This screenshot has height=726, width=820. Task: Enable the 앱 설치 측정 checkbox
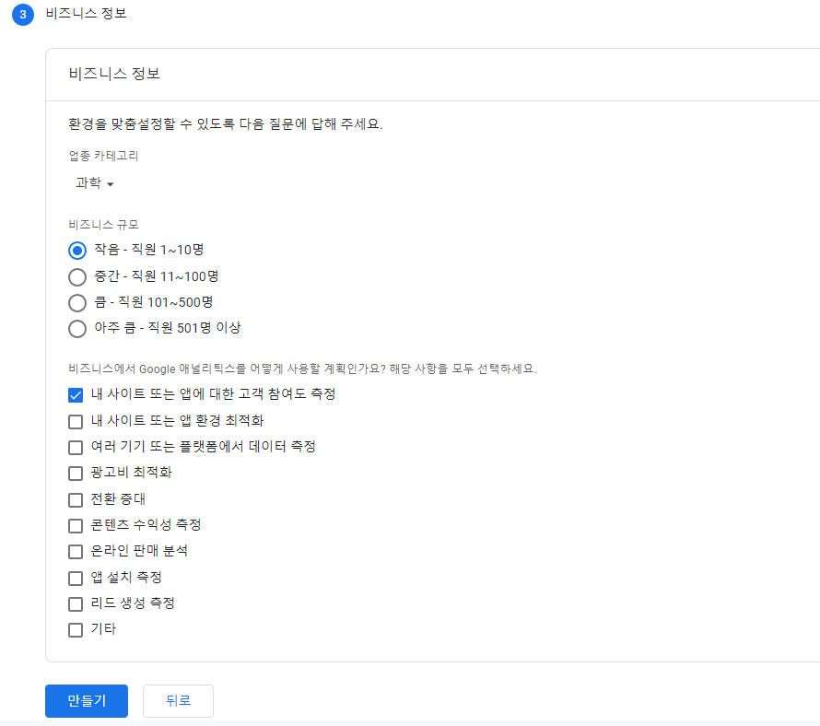point(76,579)
